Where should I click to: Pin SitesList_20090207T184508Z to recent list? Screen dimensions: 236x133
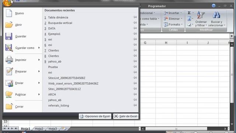tap(135, 78)
